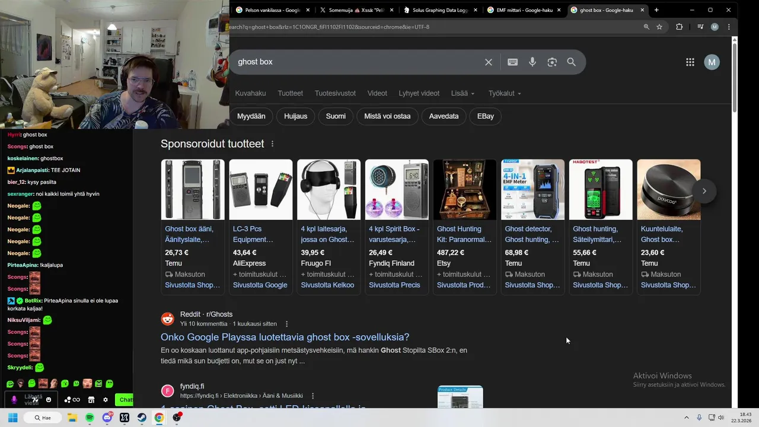Click the magnifying glass search button
This screenshot has height=427, width=759.
pyautogui.click(x=571, y=62)
